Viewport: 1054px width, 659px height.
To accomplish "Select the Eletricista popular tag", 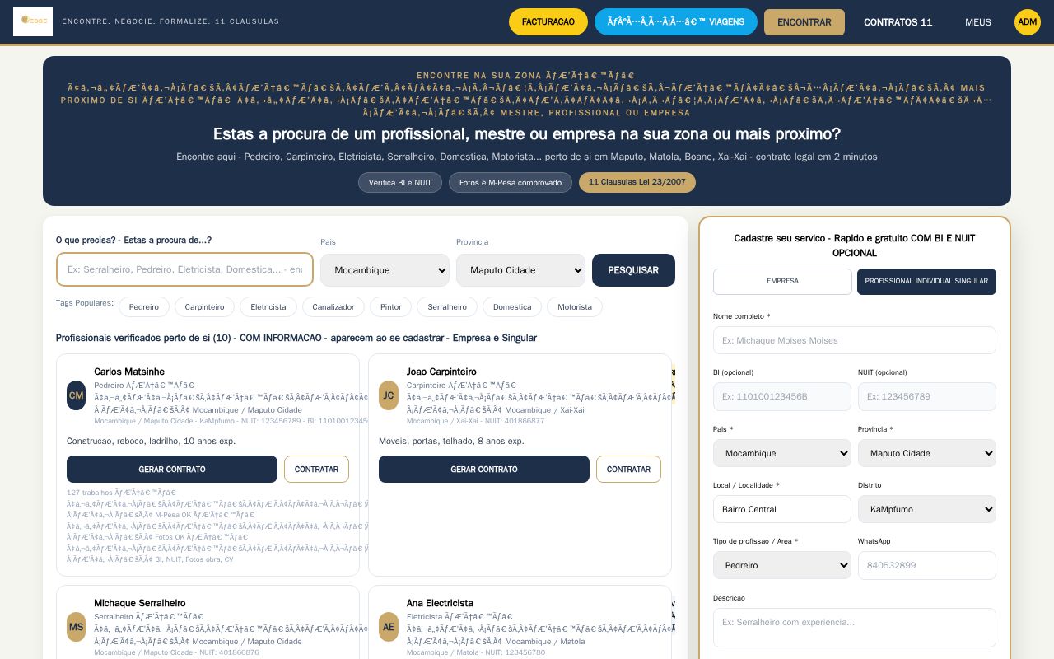I will (x=268, y=306).
